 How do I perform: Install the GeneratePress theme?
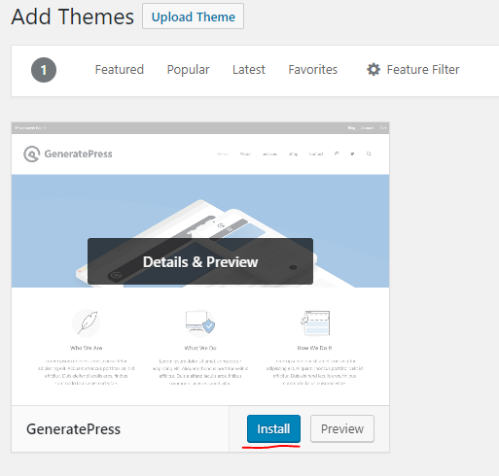(273, 428)
